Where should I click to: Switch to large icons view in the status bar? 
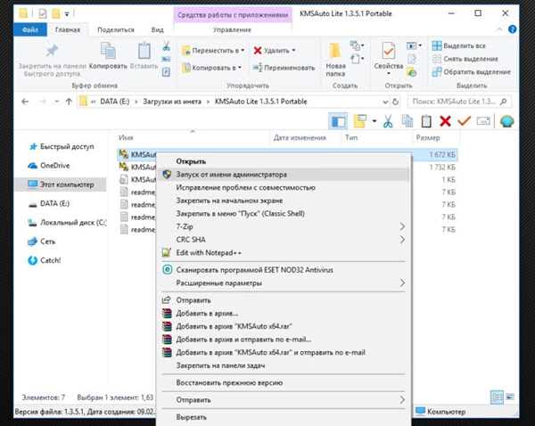click(510, 397)
